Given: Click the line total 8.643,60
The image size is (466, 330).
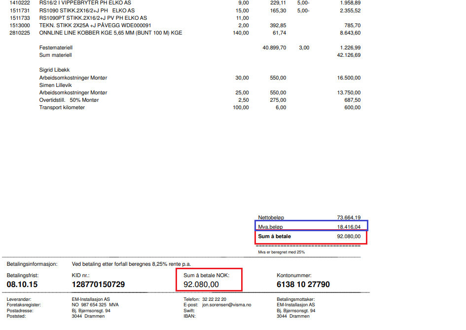Looking at the screenshot, I should pos(350,33).
